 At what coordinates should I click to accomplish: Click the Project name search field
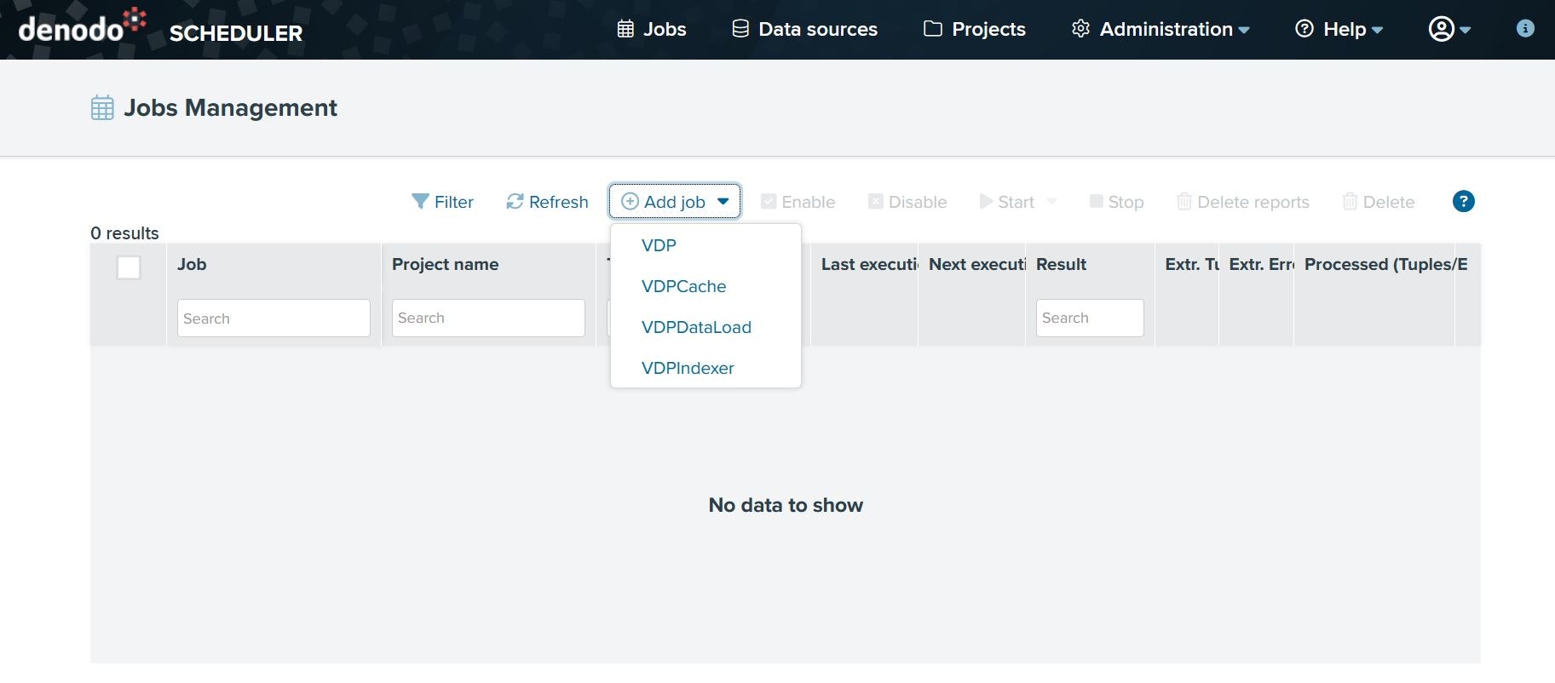[488, 318]
